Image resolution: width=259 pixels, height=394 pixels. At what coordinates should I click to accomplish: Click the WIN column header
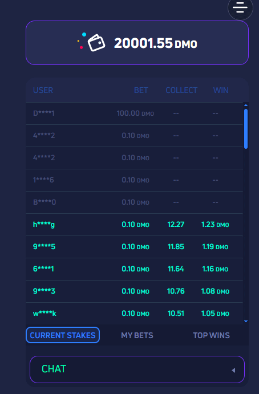pos(221,90)
